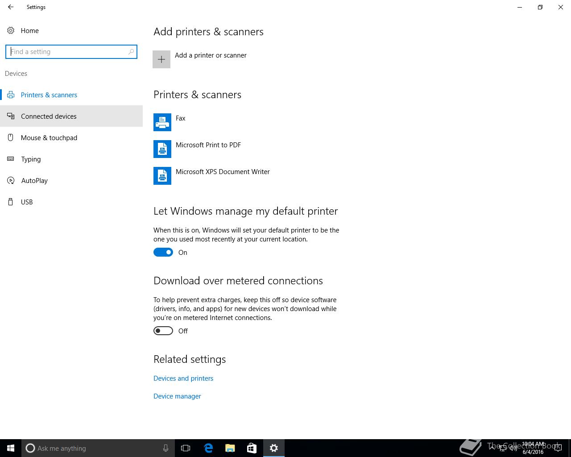Select the Microsoft Print to PDF icon

click(162, 149)
